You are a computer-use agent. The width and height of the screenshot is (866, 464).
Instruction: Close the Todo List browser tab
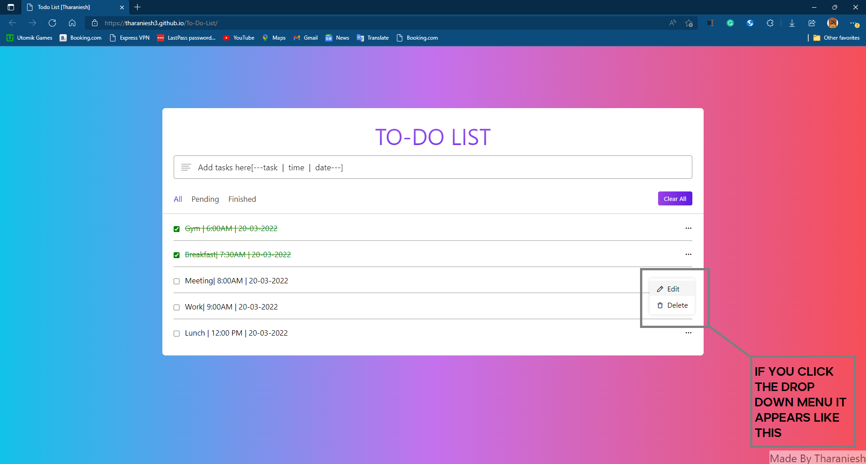[122, 7]
